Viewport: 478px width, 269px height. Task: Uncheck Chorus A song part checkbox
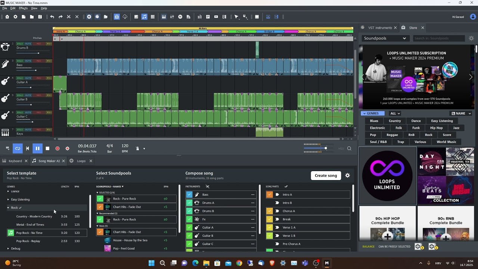(270, 211)
